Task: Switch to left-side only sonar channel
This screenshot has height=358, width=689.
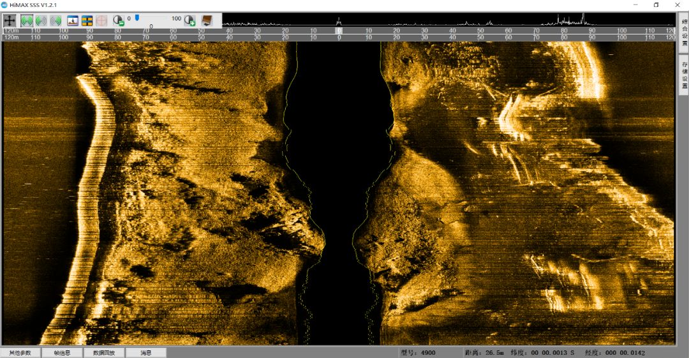Action: (41, 20)
